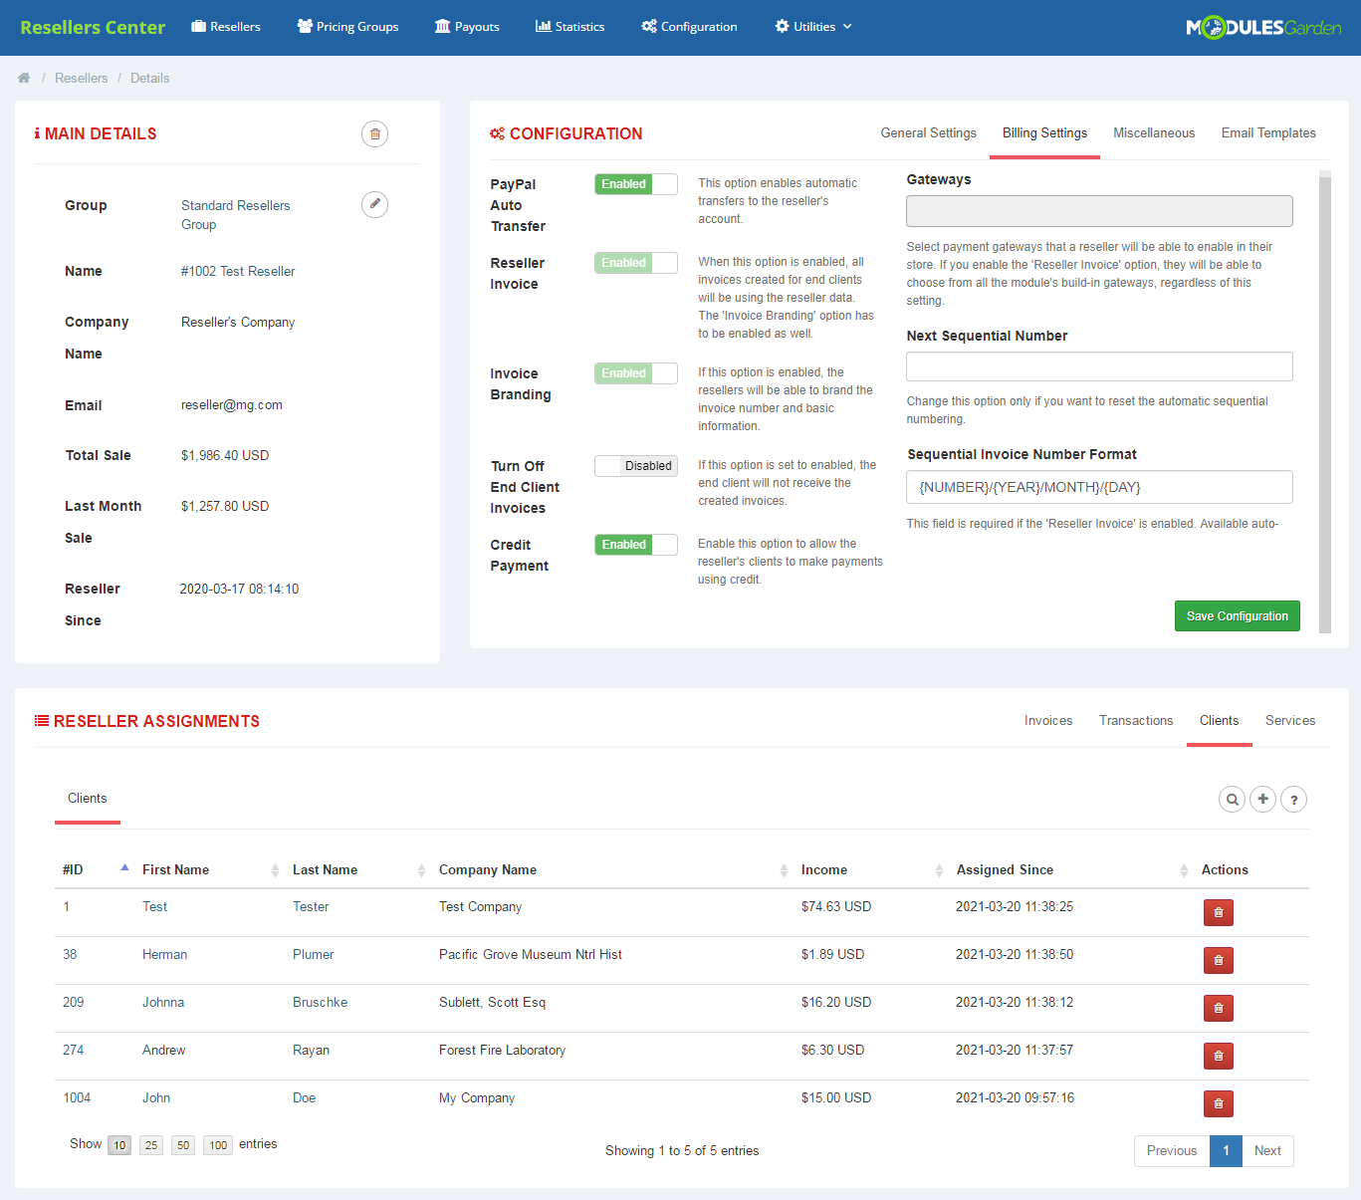Switch to Billing Settings tab
The height and width of the screenshot is (1200, 1361).
coord(1044,133)
